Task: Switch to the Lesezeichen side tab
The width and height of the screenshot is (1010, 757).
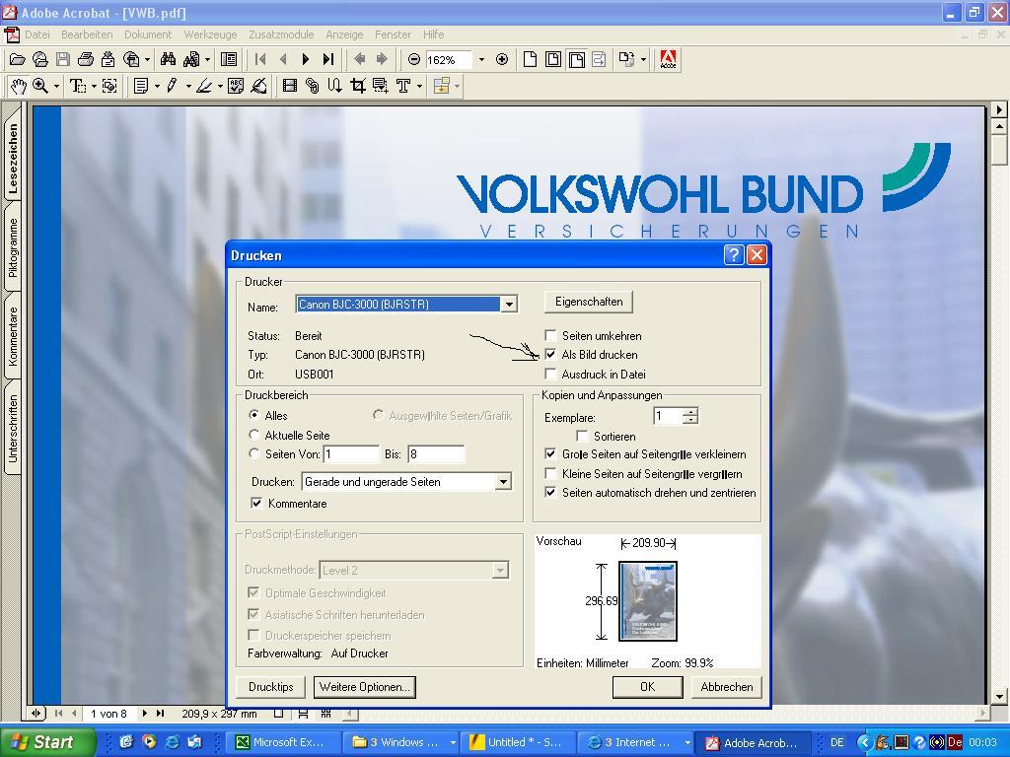Action: click(13, 158)
